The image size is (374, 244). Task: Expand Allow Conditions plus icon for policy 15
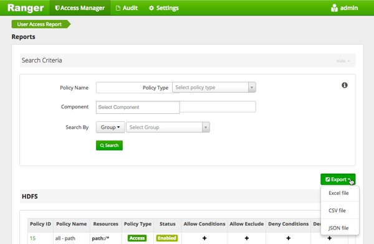(x=204, y=238)
